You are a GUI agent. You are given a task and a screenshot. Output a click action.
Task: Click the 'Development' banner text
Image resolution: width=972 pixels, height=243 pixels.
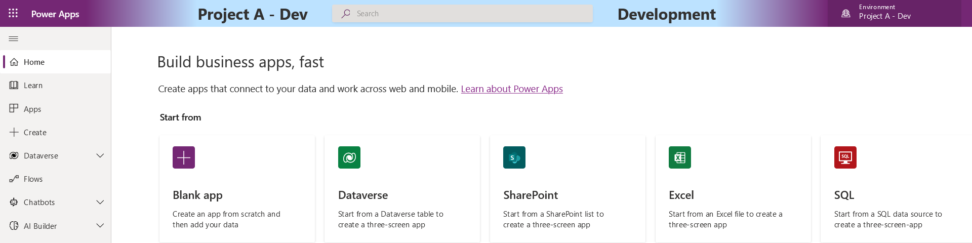click(x=667, y=14)
